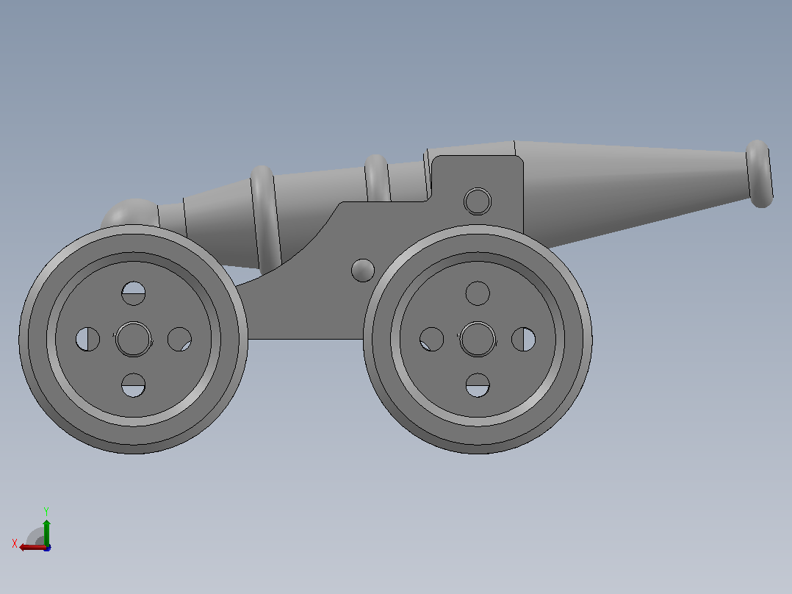Viewport: 792px width, 594px height.
Task: Click the trunnion circle on the carriage
Action: 478,201
